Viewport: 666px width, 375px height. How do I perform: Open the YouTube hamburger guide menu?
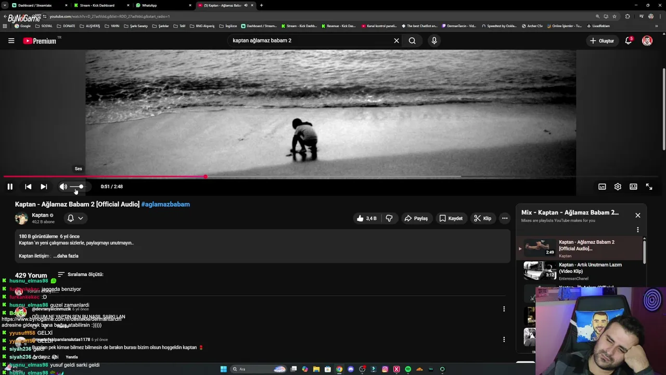pos(11,41)
